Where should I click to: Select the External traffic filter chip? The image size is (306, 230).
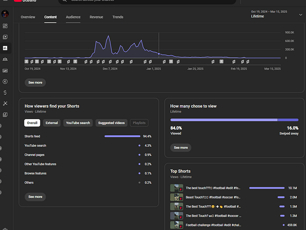tap(52, 123)
